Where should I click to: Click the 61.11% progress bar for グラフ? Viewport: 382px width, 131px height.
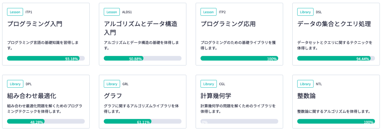point(143,121)
